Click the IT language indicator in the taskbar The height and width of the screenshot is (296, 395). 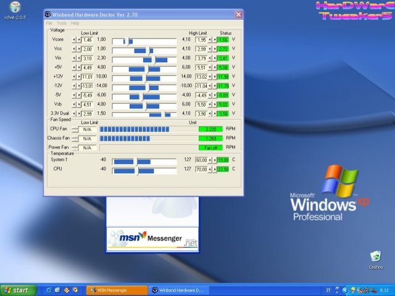(x=328, y=290)
